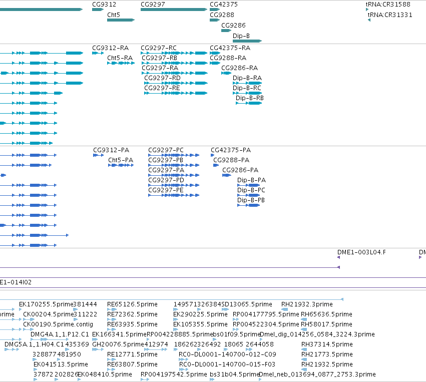Select the CG9286-RA transcript
Image resolution: width=426 pixels, height=382 pixels.
(226, 73)
